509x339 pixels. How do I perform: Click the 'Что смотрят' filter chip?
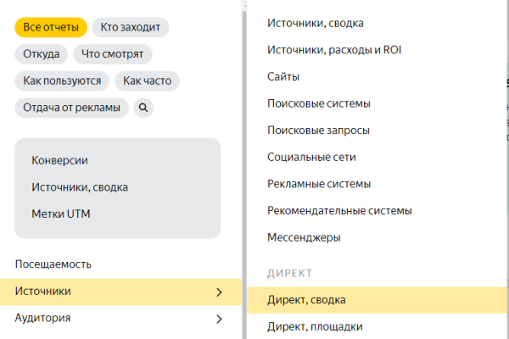click(x=113, y=54)
